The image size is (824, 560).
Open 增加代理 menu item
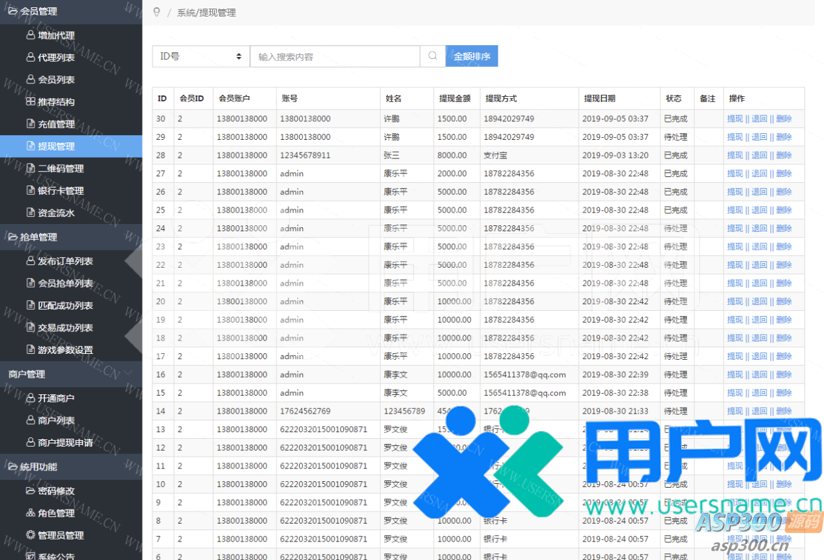point(71,35)
